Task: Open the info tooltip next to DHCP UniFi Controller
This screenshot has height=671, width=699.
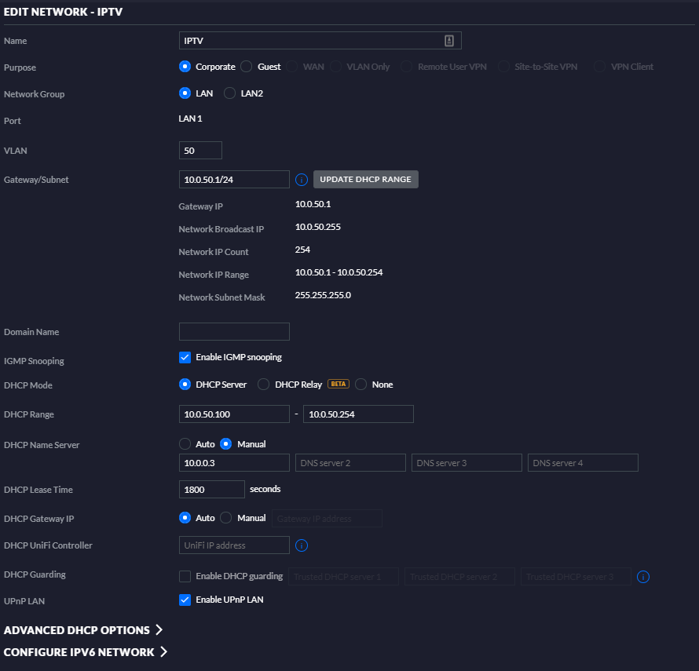Action: coord(301,545)
